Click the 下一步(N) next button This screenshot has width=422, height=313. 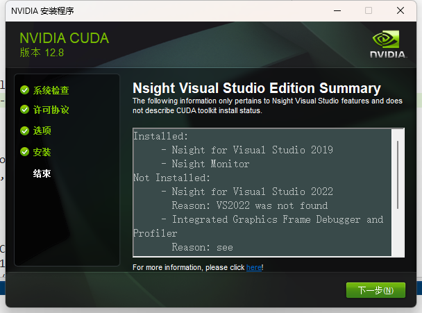[x=375, y=290]
